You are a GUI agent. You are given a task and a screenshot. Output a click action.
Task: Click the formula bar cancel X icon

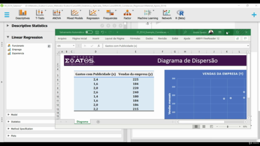(x=85, y=46)
